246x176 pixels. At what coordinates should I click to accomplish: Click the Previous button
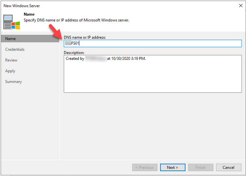145,167
